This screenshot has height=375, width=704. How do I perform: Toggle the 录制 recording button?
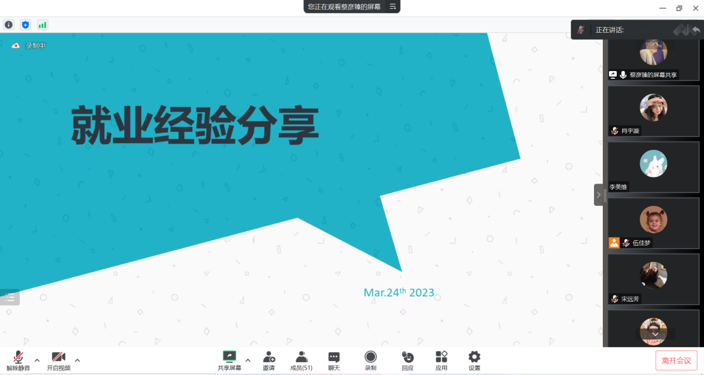point(370,360)
